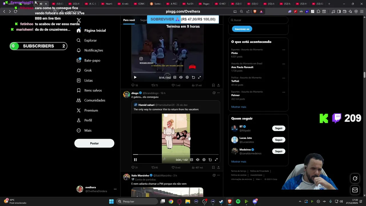Open the X logo home icon

pos(79,20)
